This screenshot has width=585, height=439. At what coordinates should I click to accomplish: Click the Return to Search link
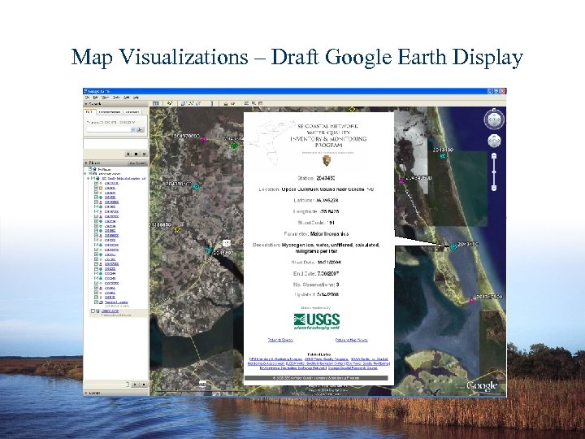click(x=281, y=339)
